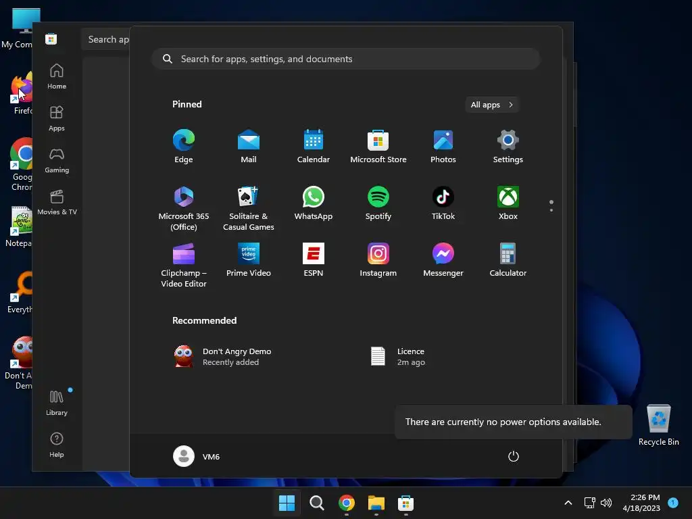Click the Microsoft Store logo icon in title bar
692x519 pixels.
pyautogui.click(x=51, y=39)
